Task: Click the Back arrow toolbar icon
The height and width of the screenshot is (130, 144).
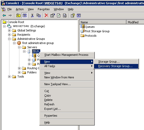Action: tap(4, 15)
